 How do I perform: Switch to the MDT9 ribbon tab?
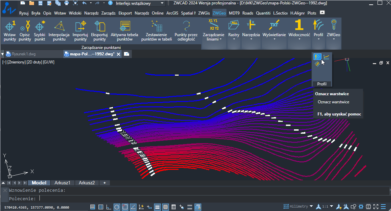click(234, 13)
